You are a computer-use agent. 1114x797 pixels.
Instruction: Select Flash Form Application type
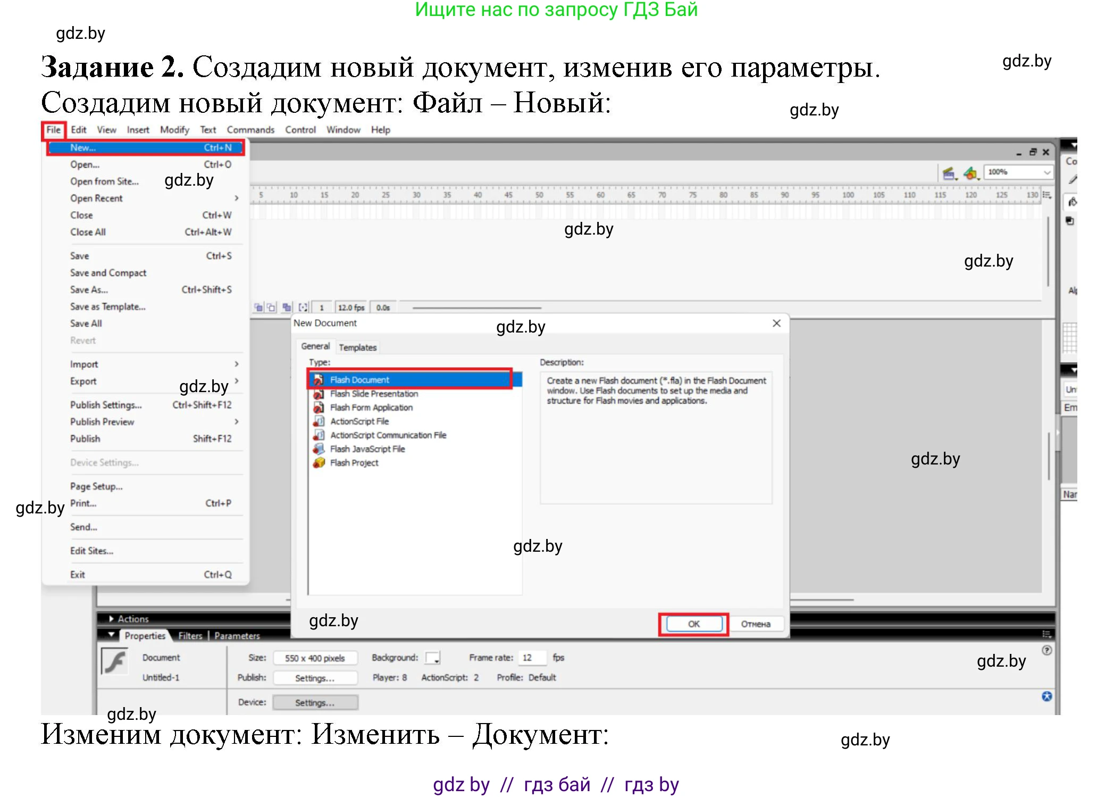tap(371, 408)
